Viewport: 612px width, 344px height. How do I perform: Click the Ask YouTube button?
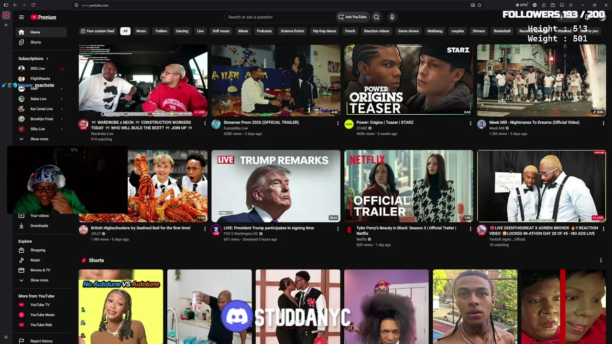[352, 17]
